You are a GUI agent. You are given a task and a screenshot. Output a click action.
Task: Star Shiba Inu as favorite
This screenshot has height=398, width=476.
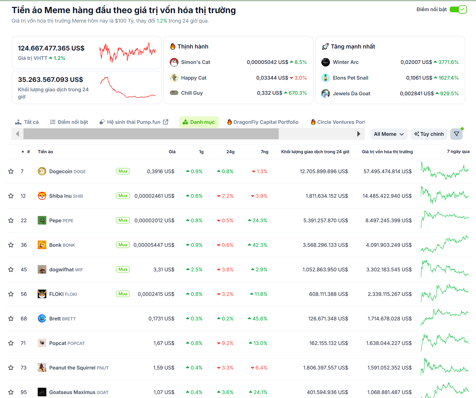(x=11, y=196)
